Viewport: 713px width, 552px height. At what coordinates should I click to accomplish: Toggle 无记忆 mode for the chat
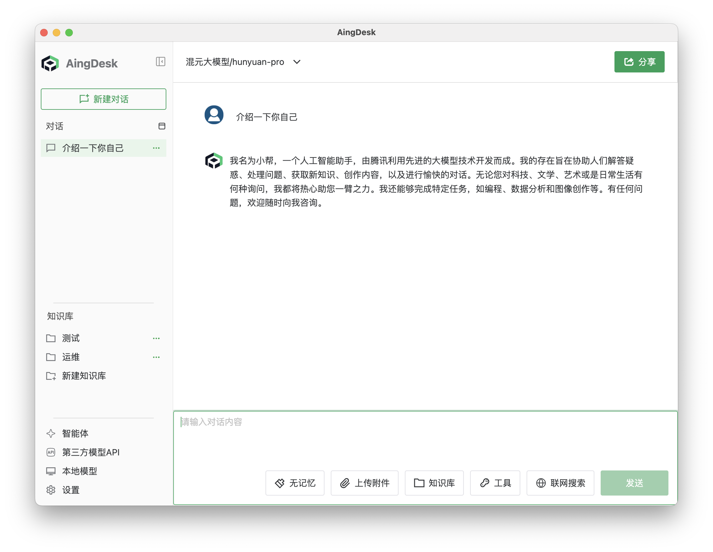click(x=294, y=483)
